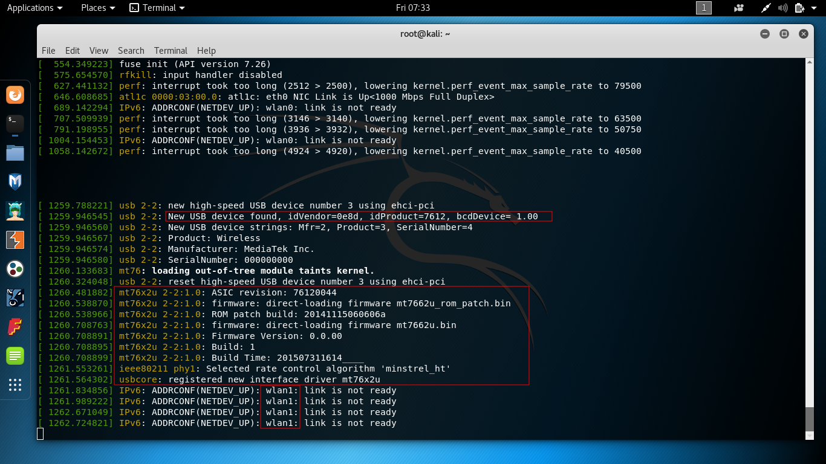Click the Fri 07:33 clock
826x464 pixels.
(x=413, y=8)
